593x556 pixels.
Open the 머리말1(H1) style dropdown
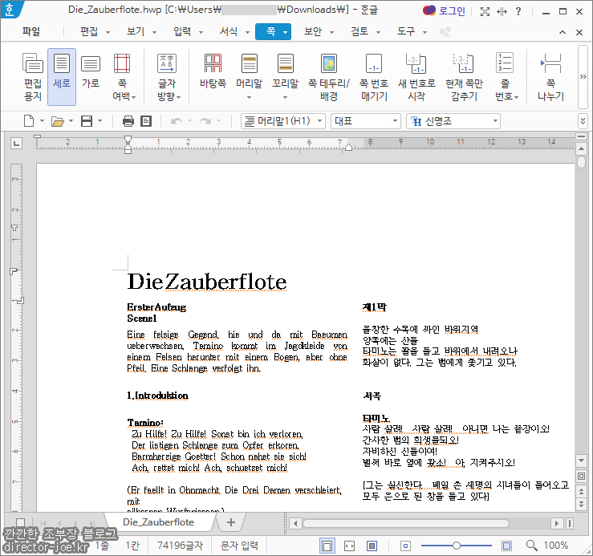(283, 121)
